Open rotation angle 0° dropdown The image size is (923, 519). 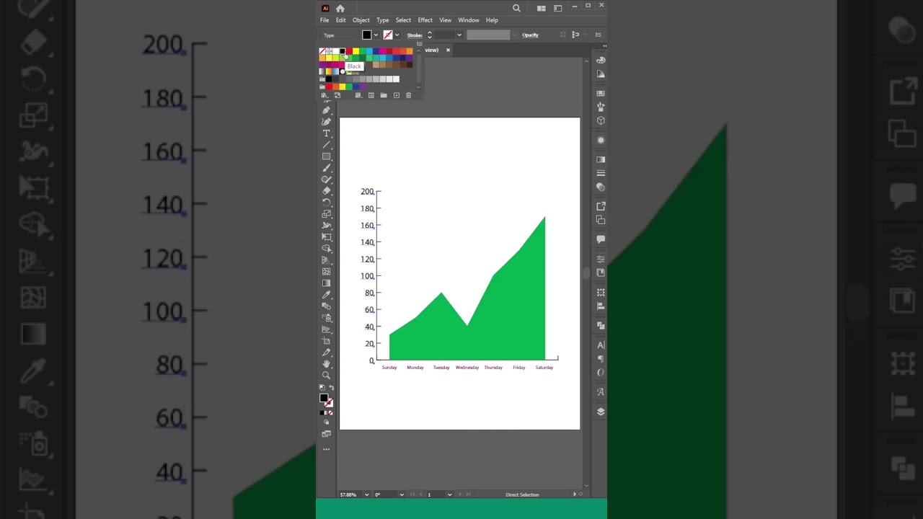tap(402, 494)
